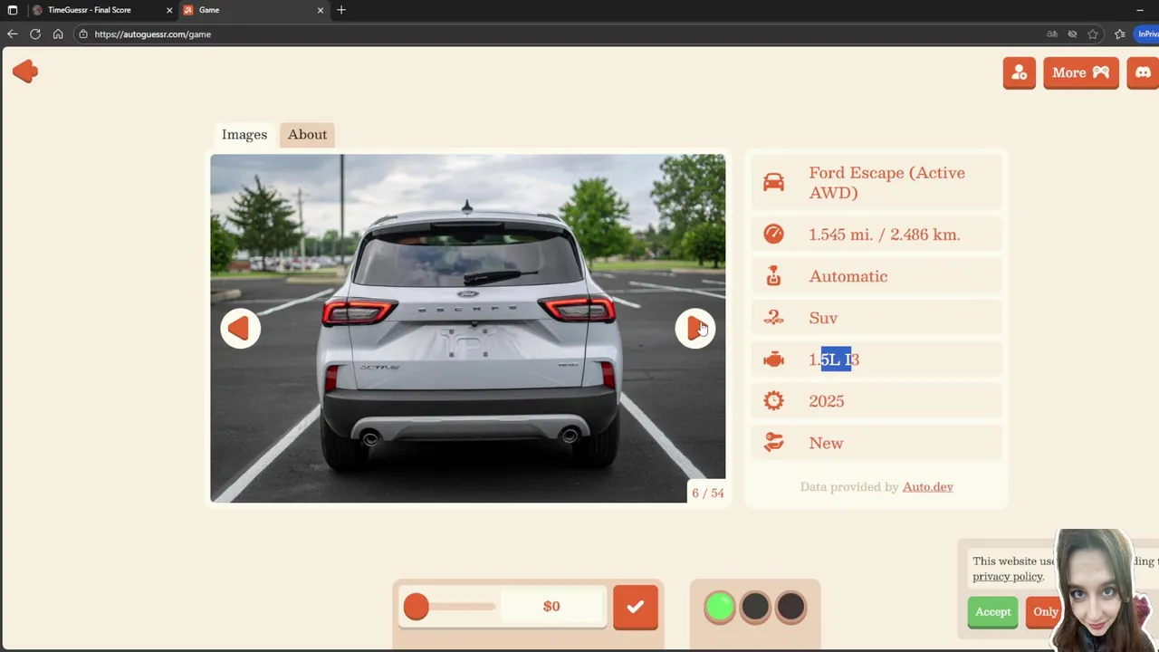Click the price guess slider track
This screenshot has width=1159, height=652.
450,607
